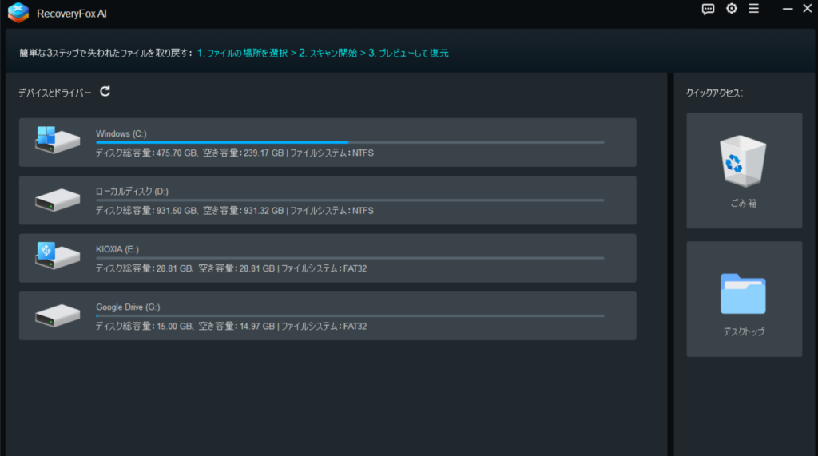
Task: Click the Google Drive (G:) drive icon
Action: coord(58,315)
